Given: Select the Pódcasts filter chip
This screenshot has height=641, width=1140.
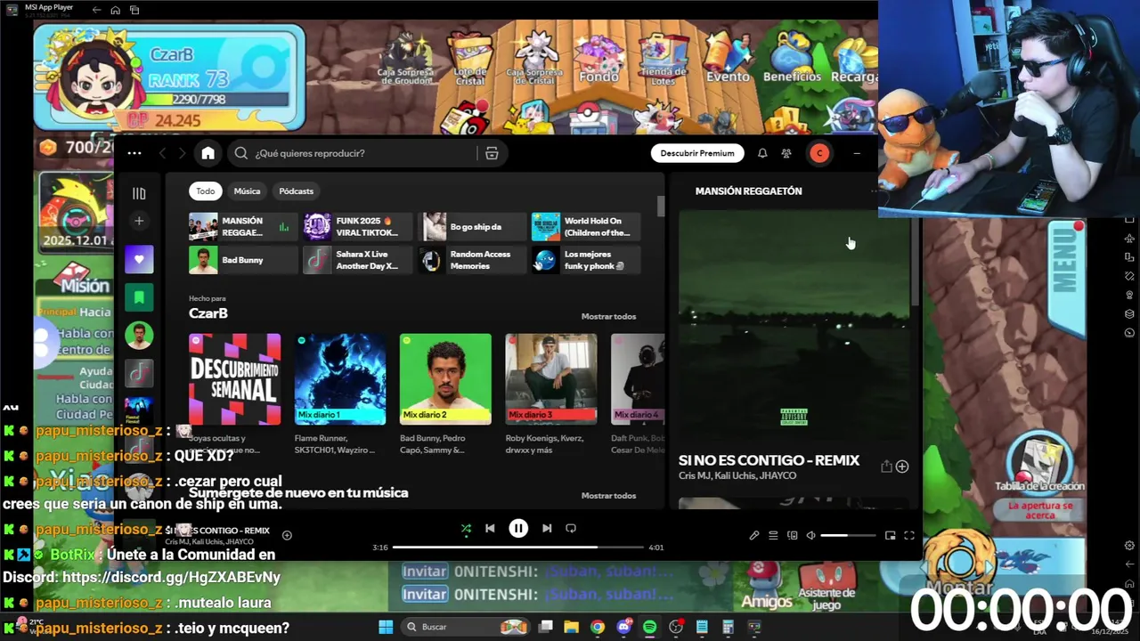Looking at the screenshot, I should 296,191.
